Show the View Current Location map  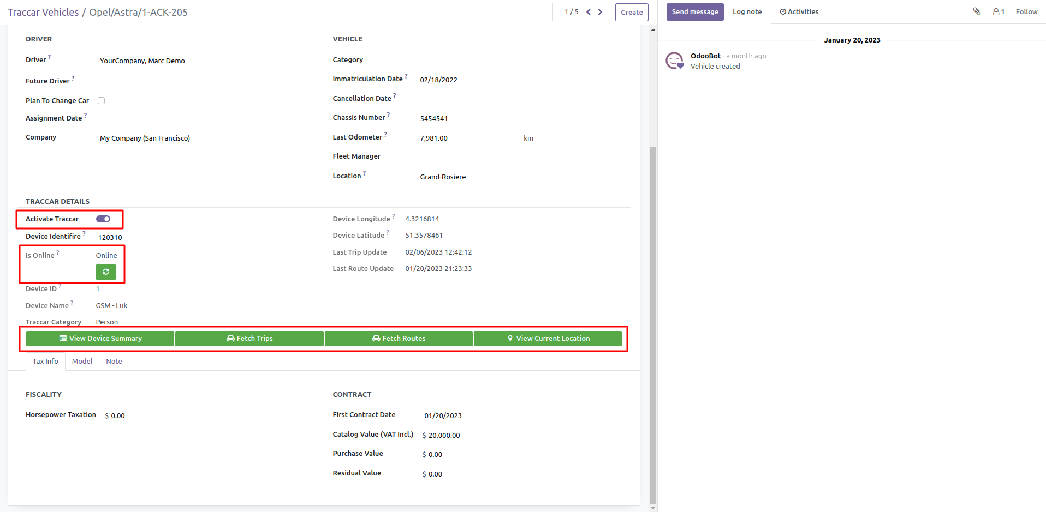coord(548,339)
